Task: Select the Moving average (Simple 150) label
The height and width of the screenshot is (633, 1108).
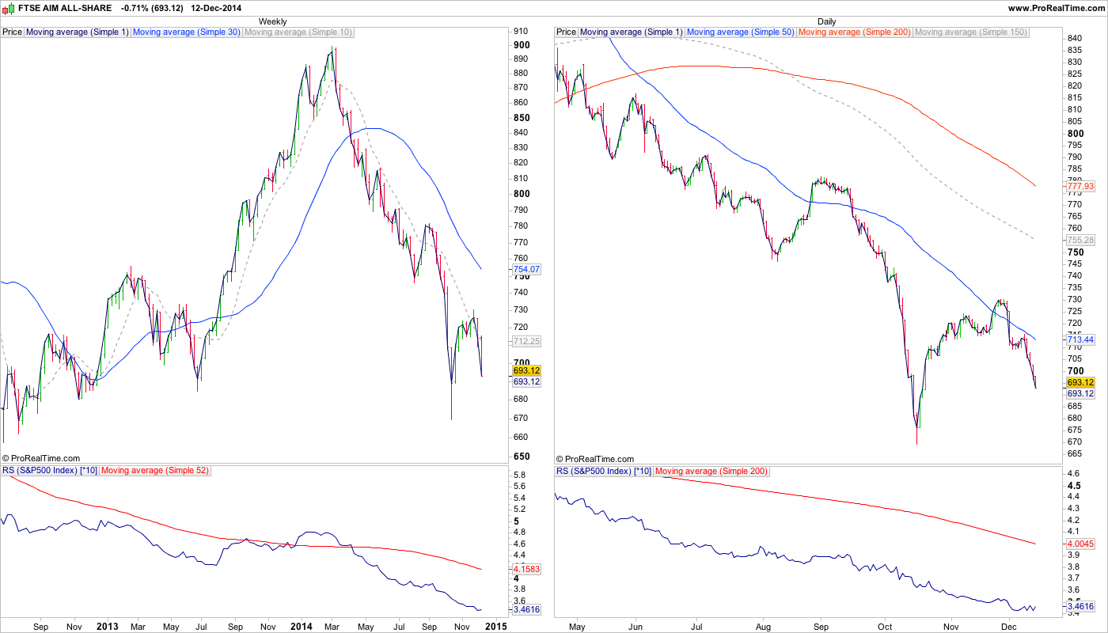Action: click(971, 32)
